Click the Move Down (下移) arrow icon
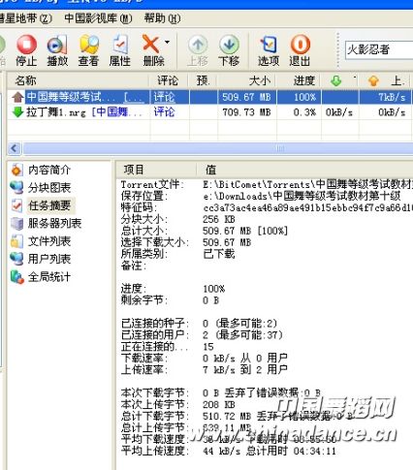This screenshot has height=470, width=413. point(229,45)
